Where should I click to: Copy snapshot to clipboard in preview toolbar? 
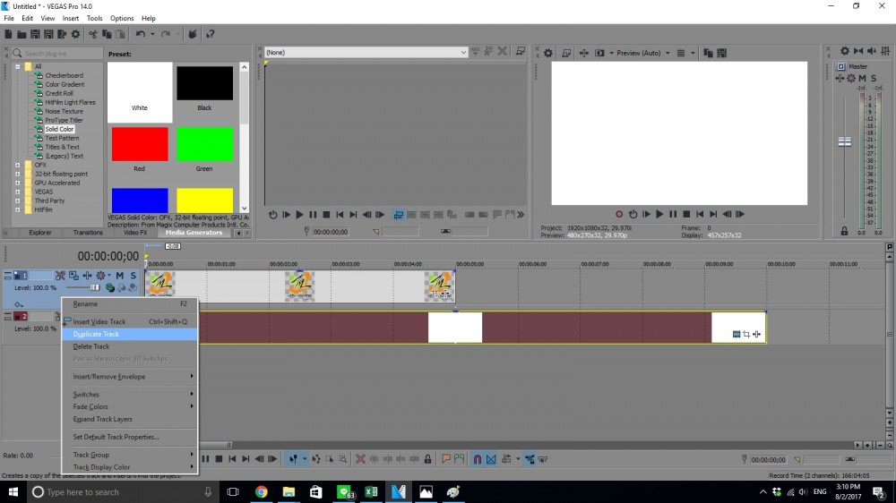(708, 53)
